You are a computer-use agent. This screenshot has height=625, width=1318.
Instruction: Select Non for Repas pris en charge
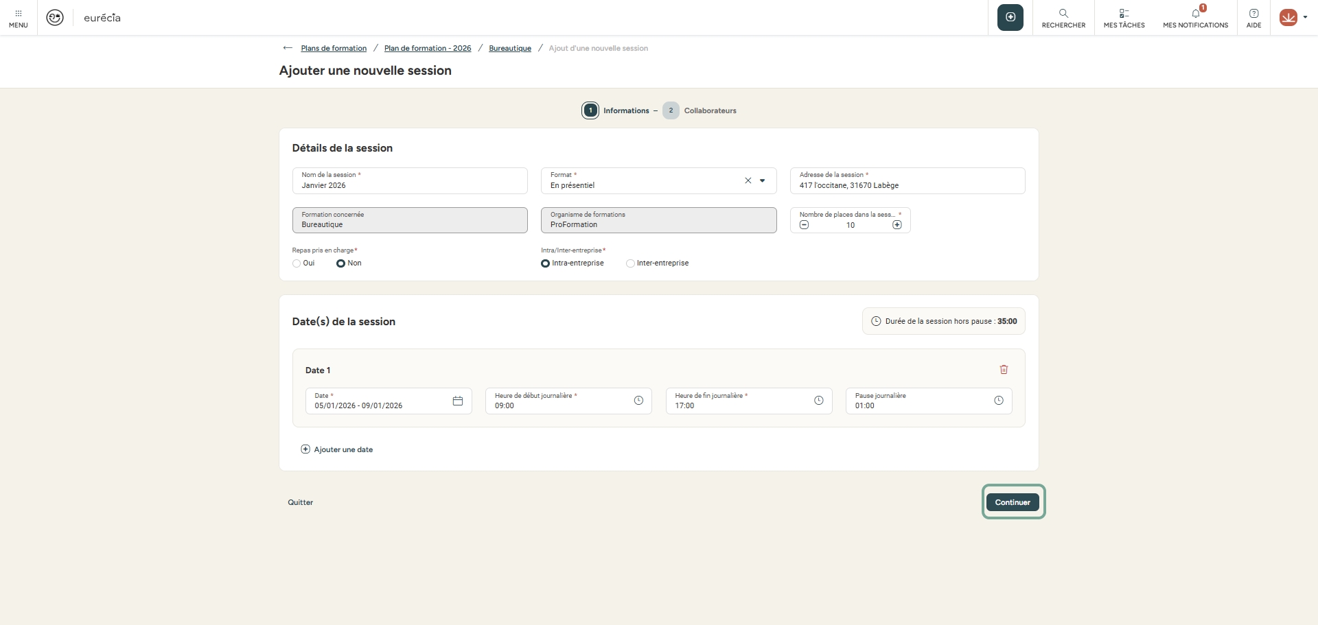click(340, 263)
